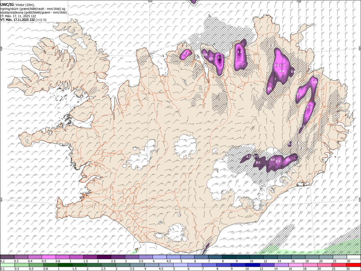Select the dark mauve 0.2 swatch in upper legend row

coord(7,257)
